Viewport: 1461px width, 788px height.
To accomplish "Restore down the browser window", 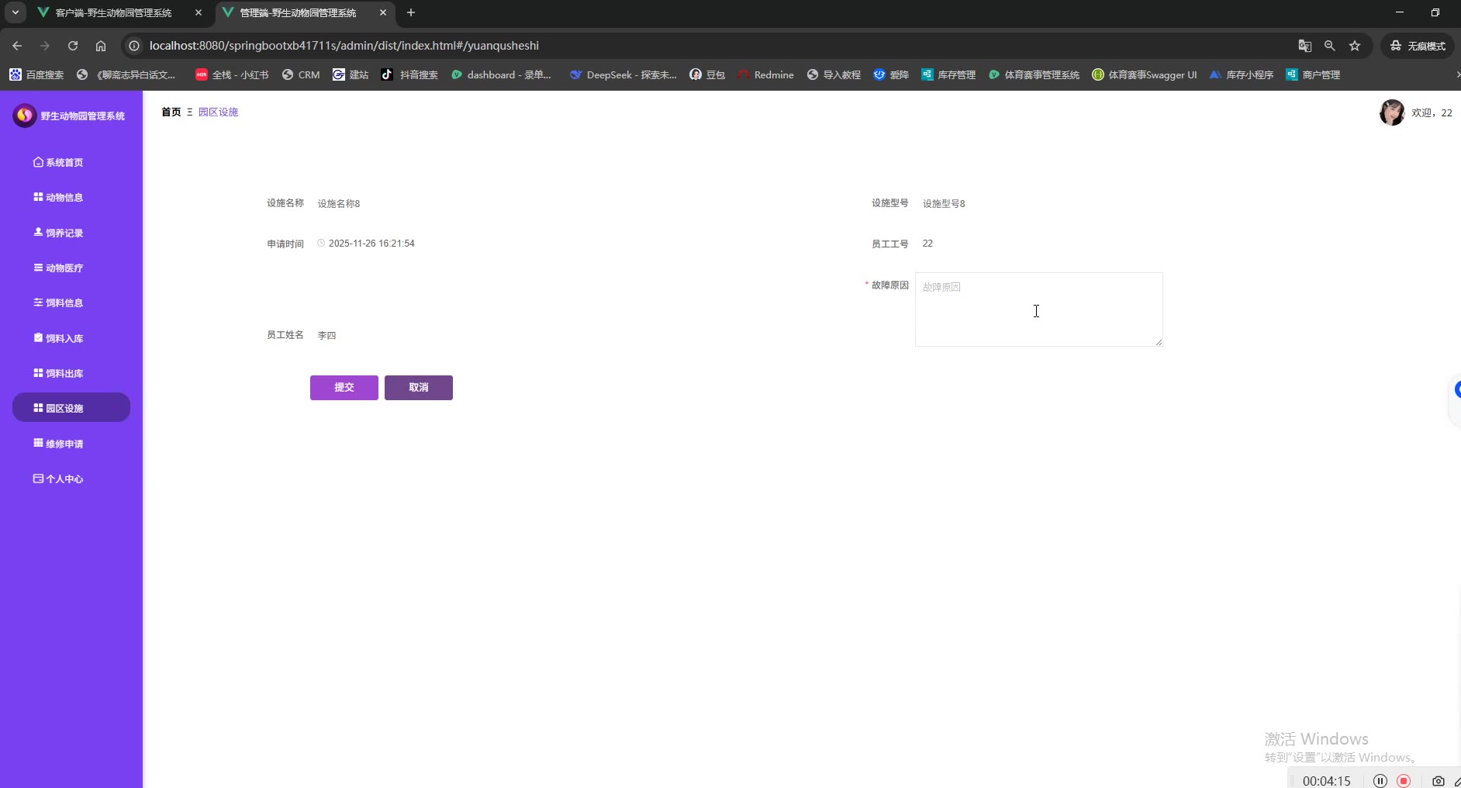I will 1435,12.
